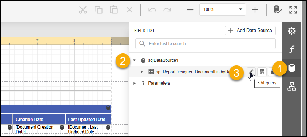This screenshot has height=137, width=307.
Task: Open the 100% zoom level dropdown
Action: point(222,9)
